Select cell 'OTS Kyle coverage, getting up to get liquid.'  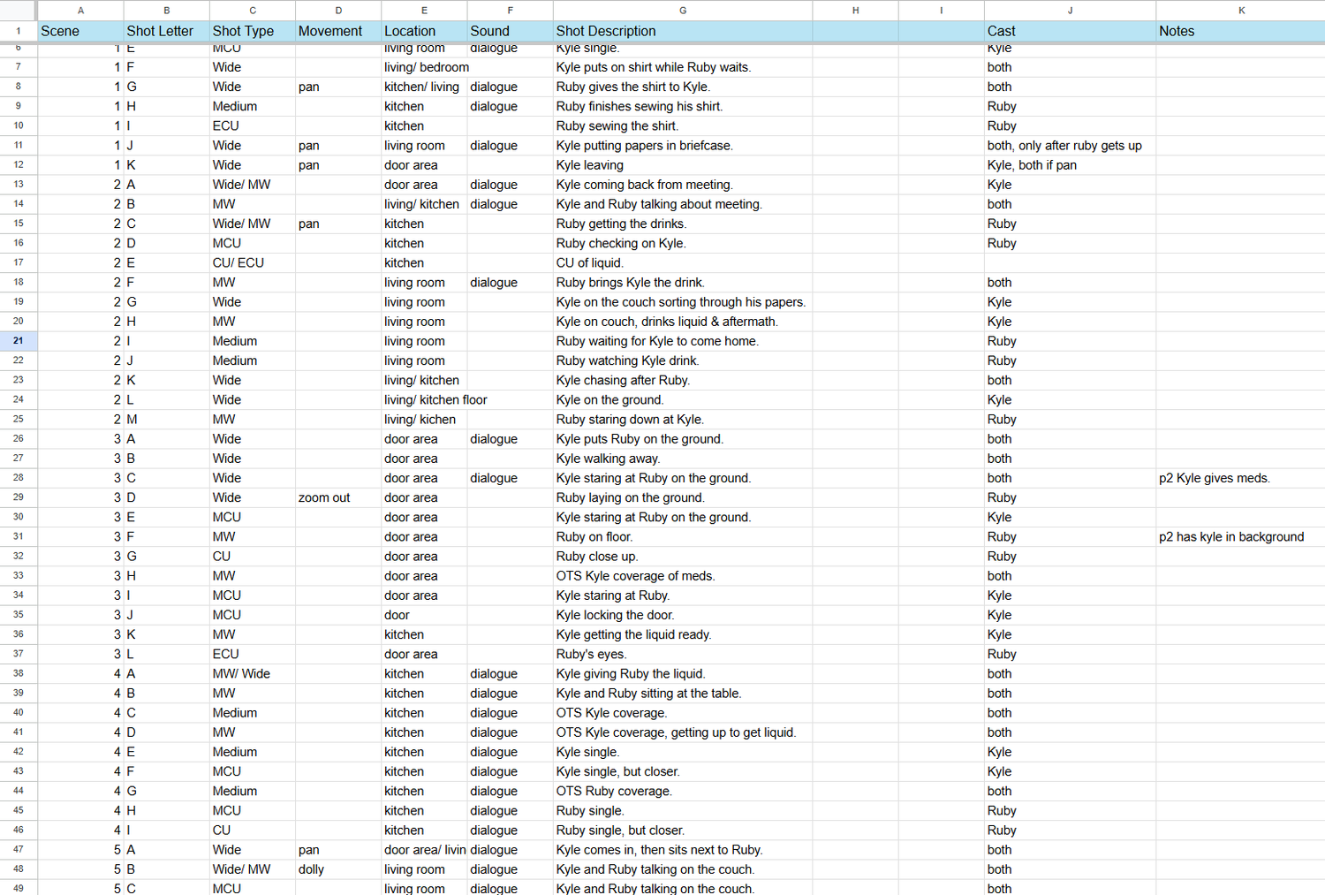point(682,732)
